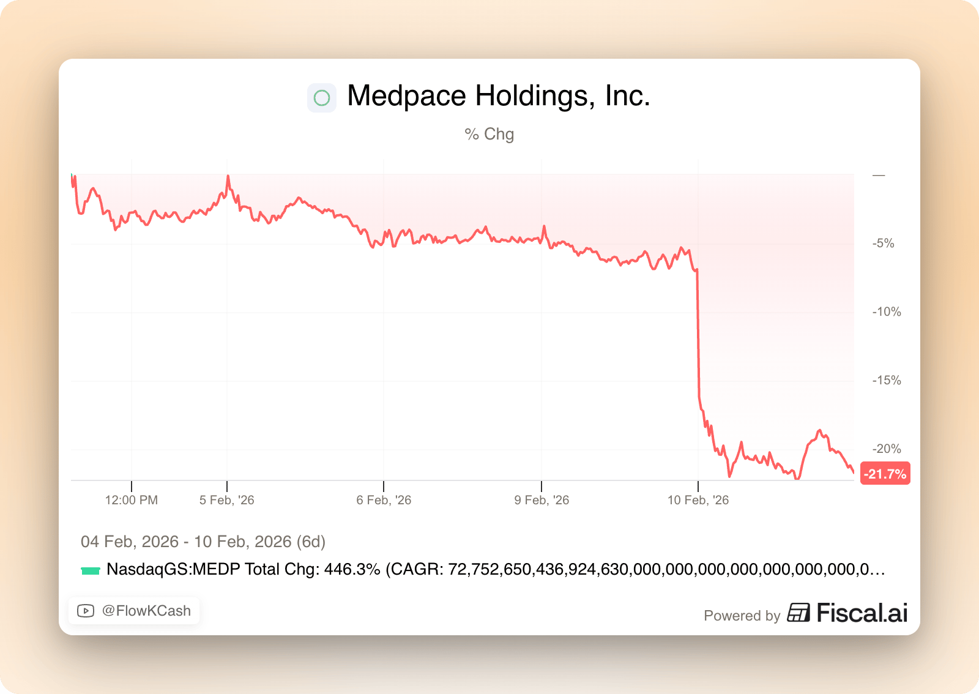
Task: Click the 6 Feb, '26 axis label
Action: coord(384,500)
